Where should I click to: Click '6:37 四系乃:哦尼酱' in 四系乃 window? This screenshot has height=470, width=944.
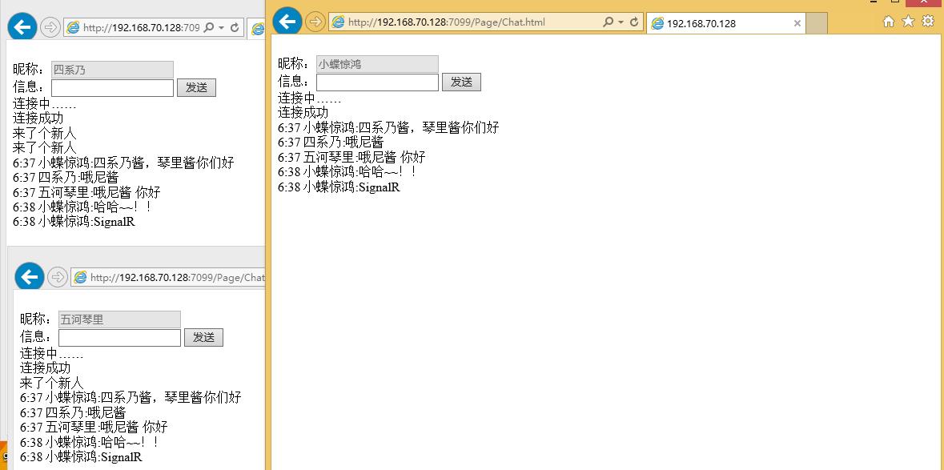pos(66,177)
